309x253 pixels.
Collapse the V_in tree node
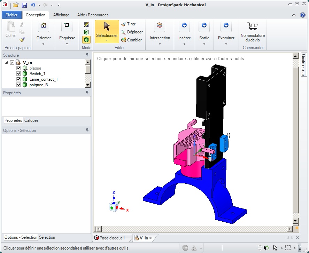[x=7, y=63]
